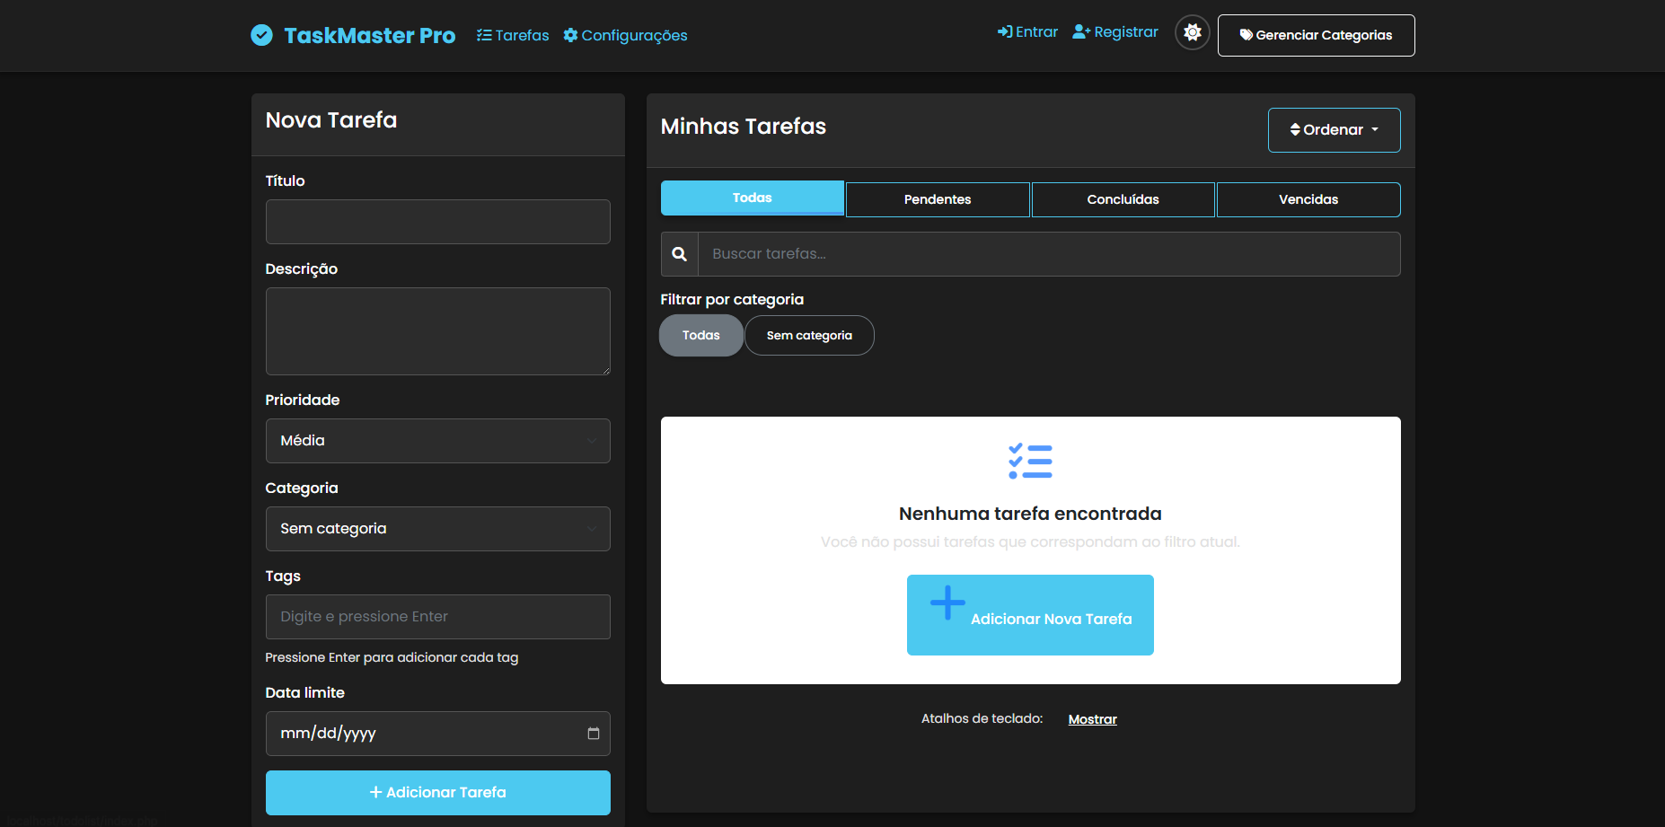This screenshot has width=1665, height=827.
Task: Click the Configurações gear icon
Action: 569,36
